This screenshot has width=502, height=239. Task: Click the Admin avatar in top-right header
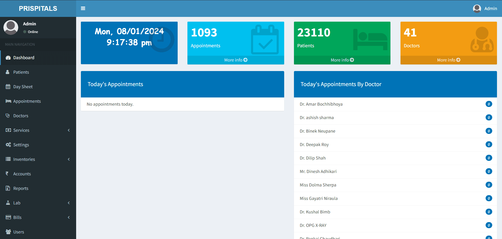pos(477,8)
